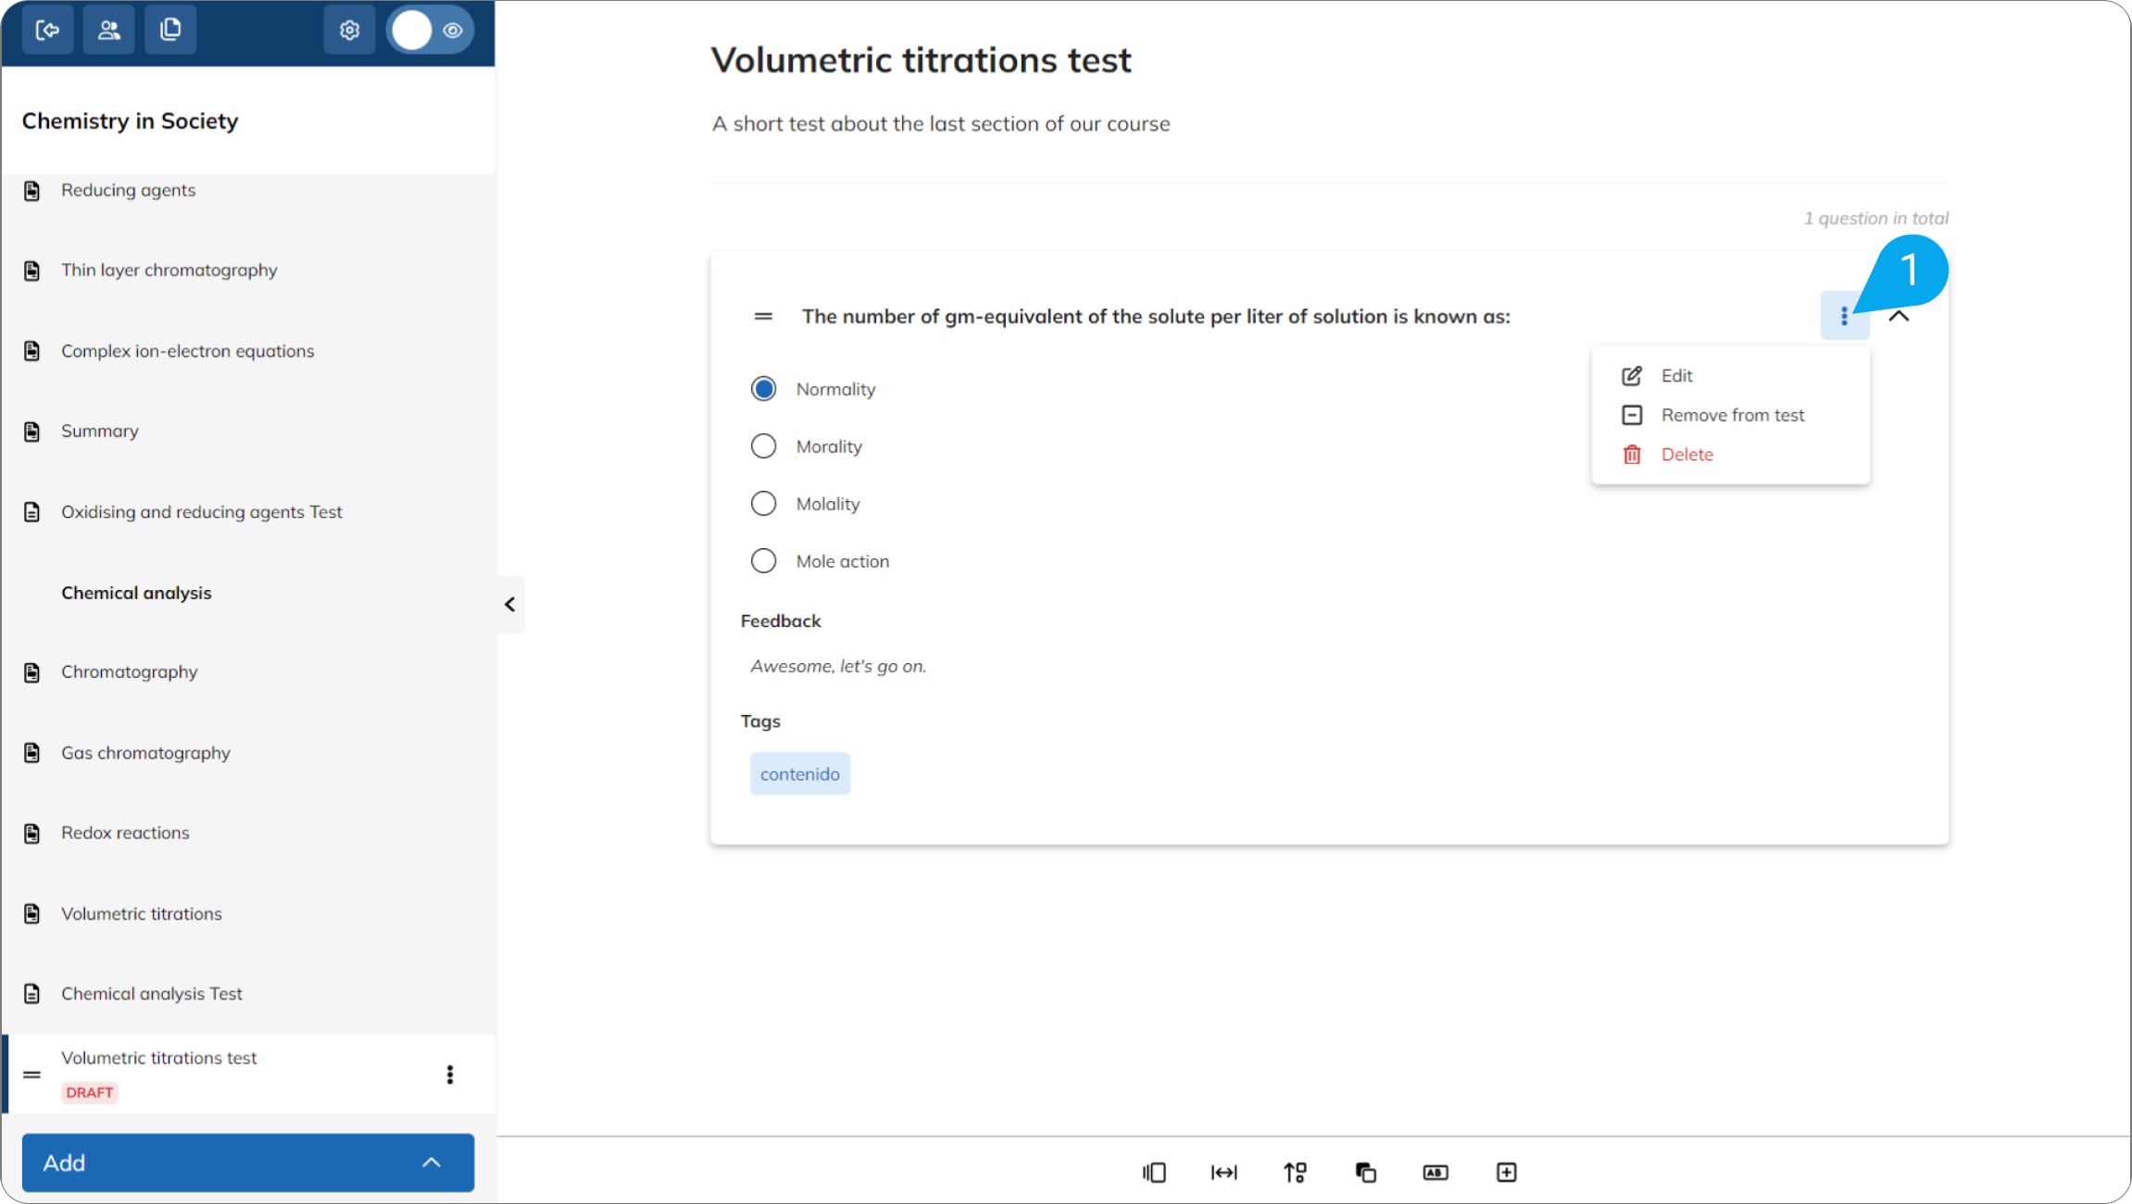Open Oxidising and reducing agents Test
Image resolution: width=2132 pixels, height=1204 pixels.
coord(202,512)
